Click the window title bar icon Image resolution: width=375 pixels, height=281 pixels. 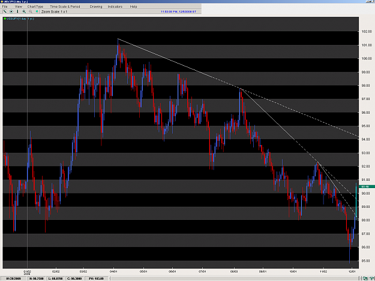[2, 1]
